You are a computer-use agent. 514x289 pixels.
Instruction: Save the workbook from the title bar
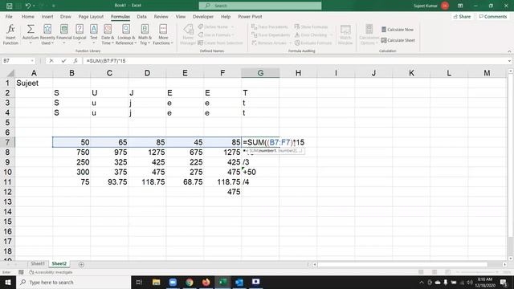(9, 6)
